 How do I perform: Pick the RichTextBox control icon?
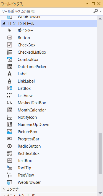point(10,153)
